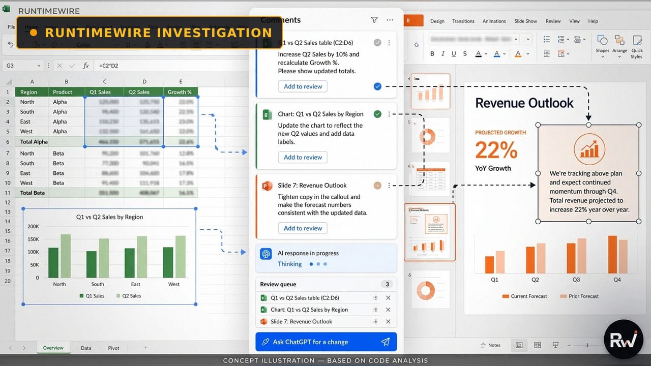Open PowerPoint Slide Show tab

525,21
